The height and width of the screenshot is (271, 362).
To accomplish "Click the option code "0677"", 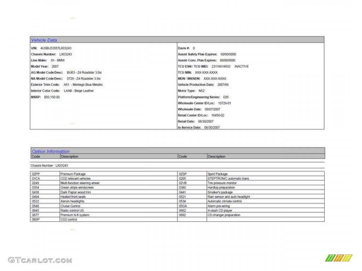I will click(x=36, y=215).
